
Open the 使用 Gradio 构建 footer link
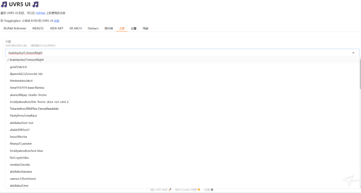(x=187, y=190)
